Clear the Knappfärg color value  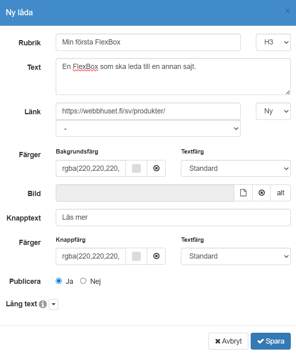tap(156, 256)
